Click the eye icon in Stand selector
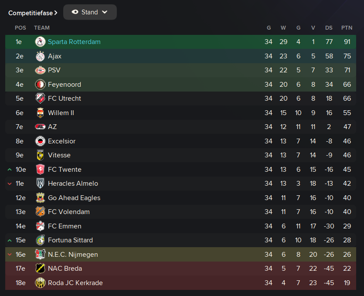Viewport: 364px width, 296px height. coord(75,12)
